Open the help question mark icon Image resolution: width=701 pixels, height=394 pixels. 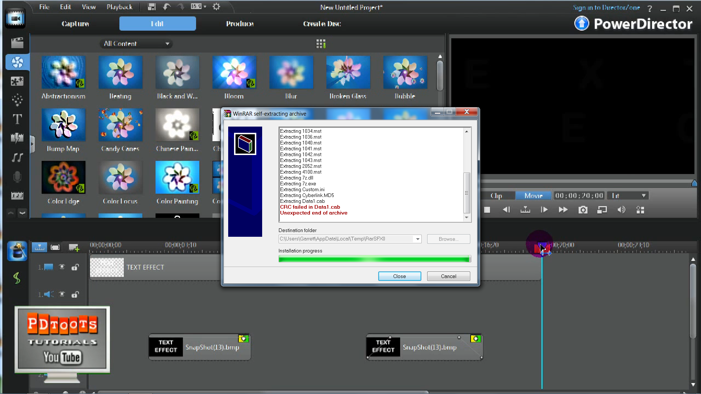coord(650,8)
